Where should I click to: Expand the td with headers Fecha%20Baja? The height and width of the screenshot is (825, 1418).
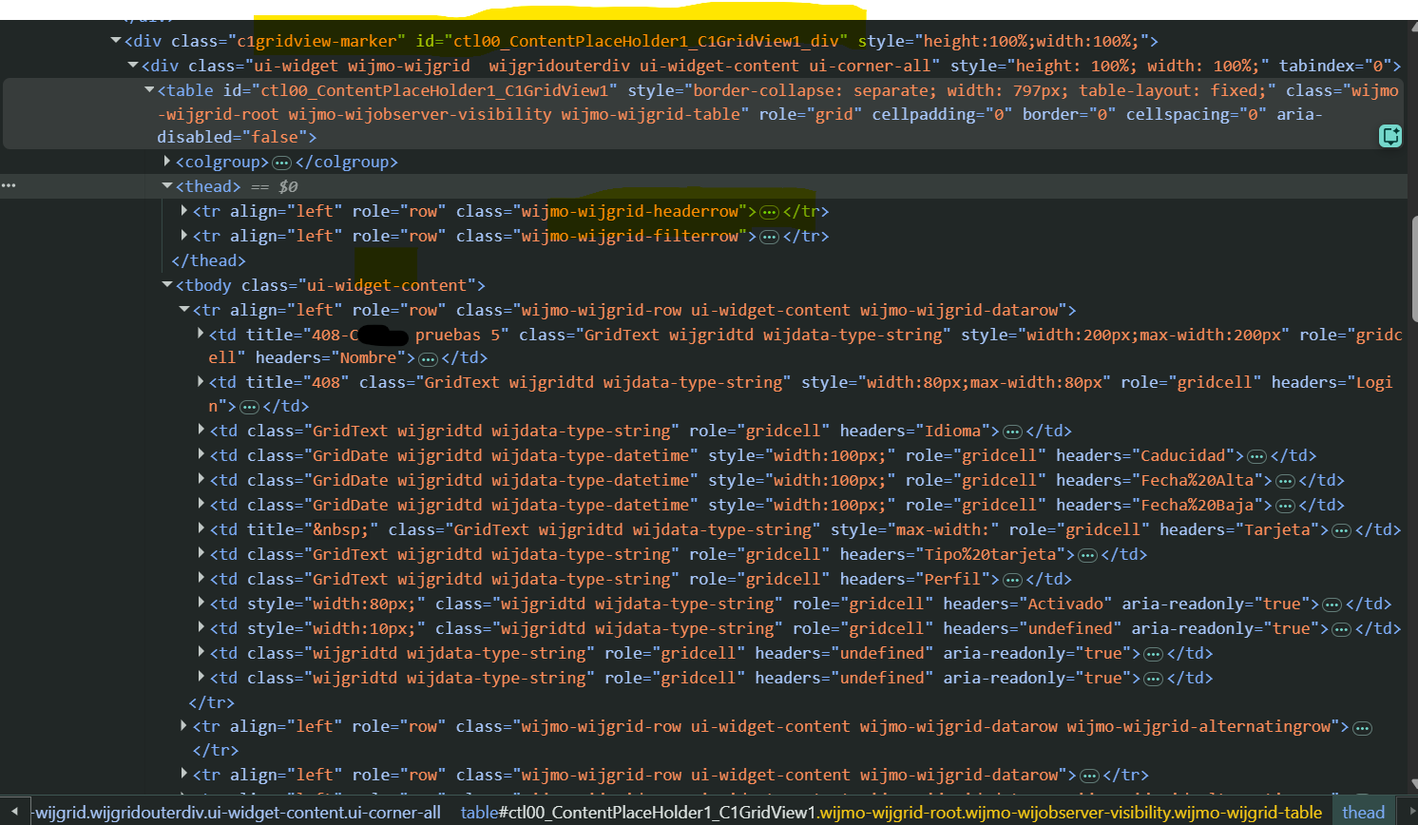(x=201, y=504)
